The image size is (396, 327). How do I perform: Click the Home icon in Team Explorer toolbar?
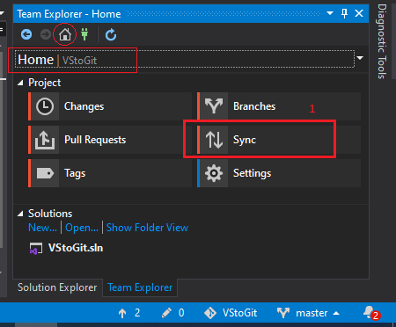(x=65, y=35)
